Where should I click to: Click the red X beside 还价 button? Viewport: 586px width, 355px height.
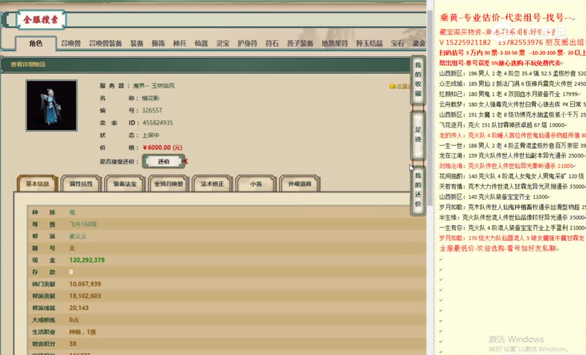tap(185, 161)
